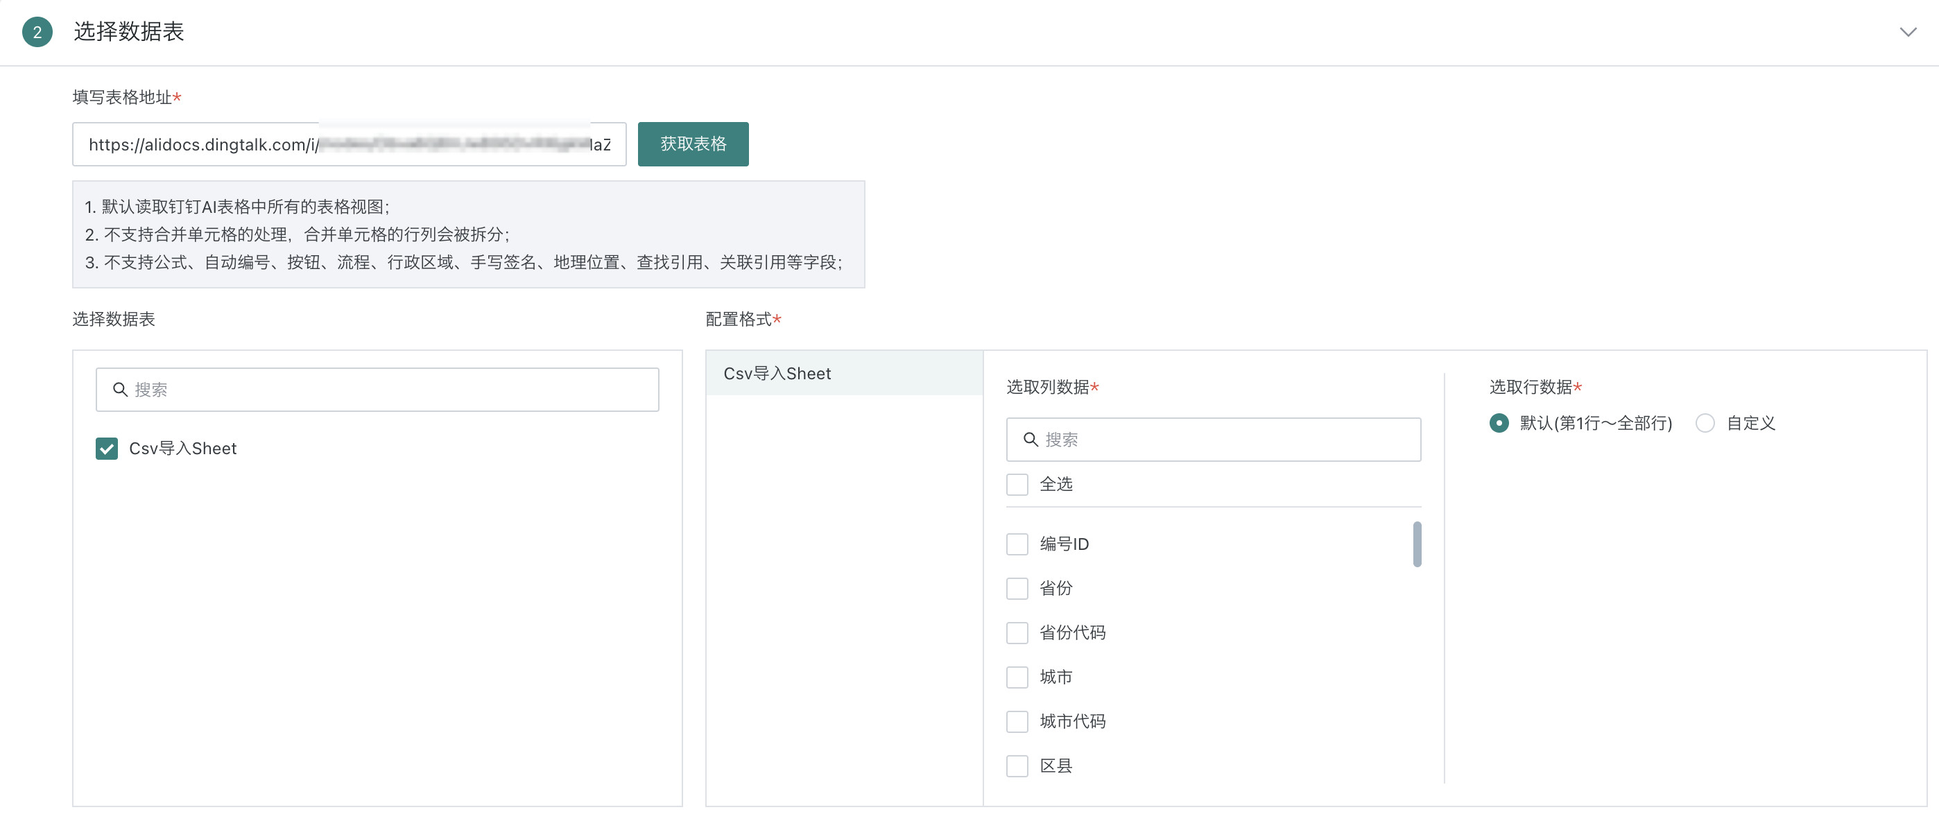Select 默认(第1行~全部行) radio option
This screenshot has height=821, width=1939.
click(1499, 423)
